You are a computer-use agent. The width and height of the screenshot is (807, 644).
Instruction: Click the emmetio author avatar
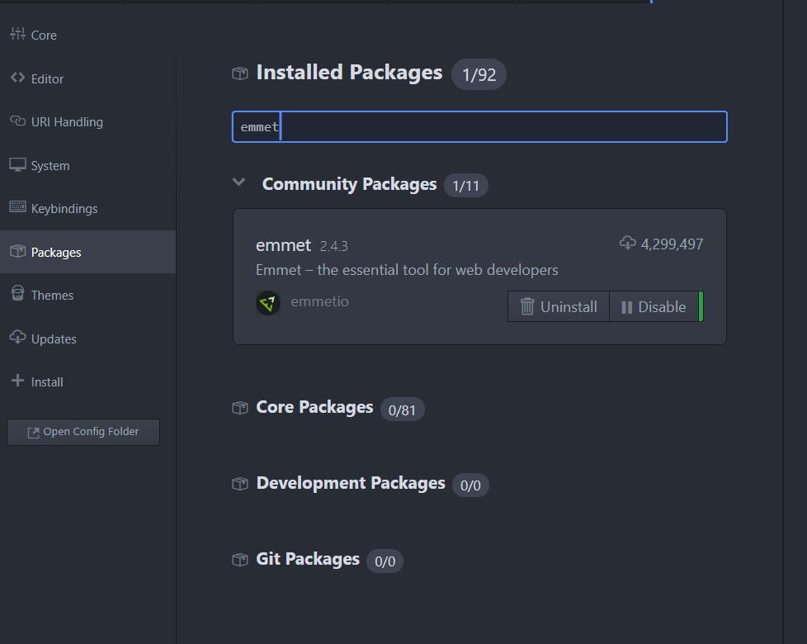pos(268,303)
